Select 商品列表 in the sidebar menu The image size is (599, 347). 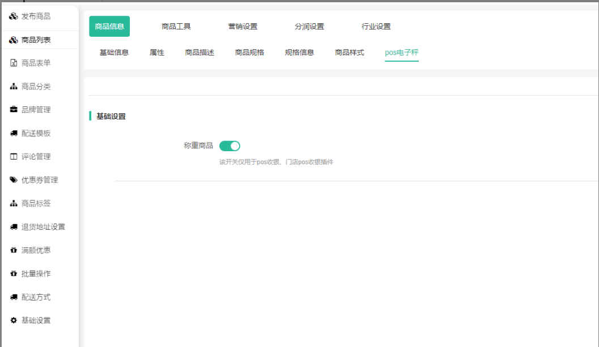(x=36, y=40)
